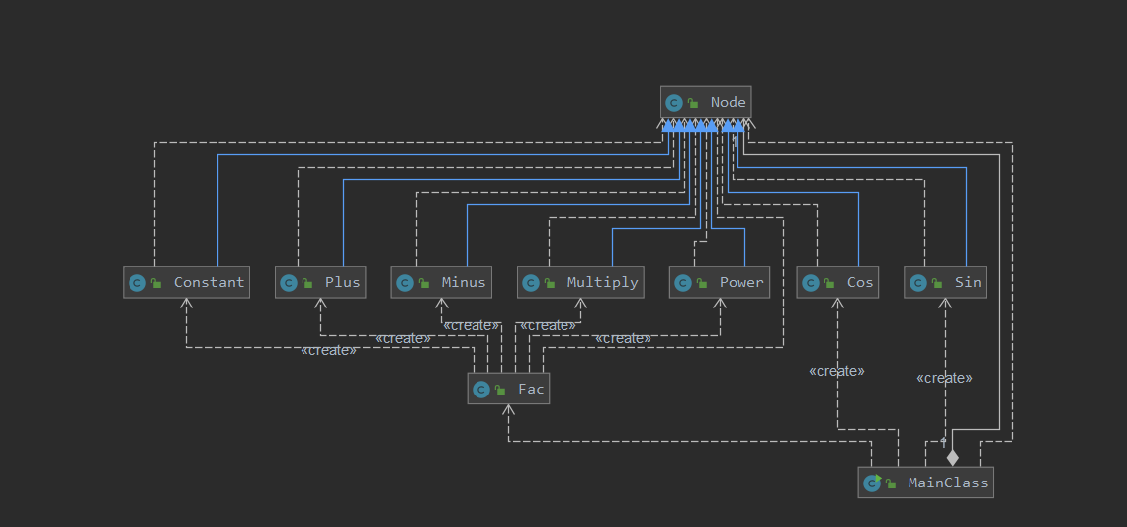
Task: Select the Power class name
Action: [741, 282]
